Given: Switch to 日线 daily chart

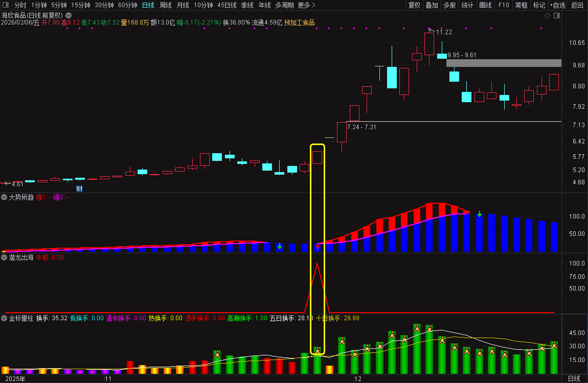Looking at the screenshot, I should click(148, 5).
